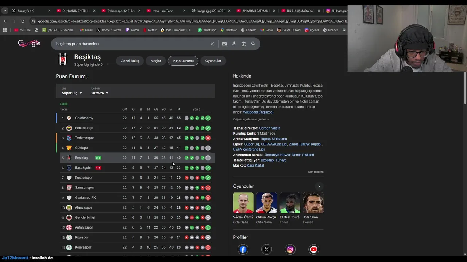Click the Göztepe row team name
This screenshot has width=467, height=262.
click(x=81, y=148)
